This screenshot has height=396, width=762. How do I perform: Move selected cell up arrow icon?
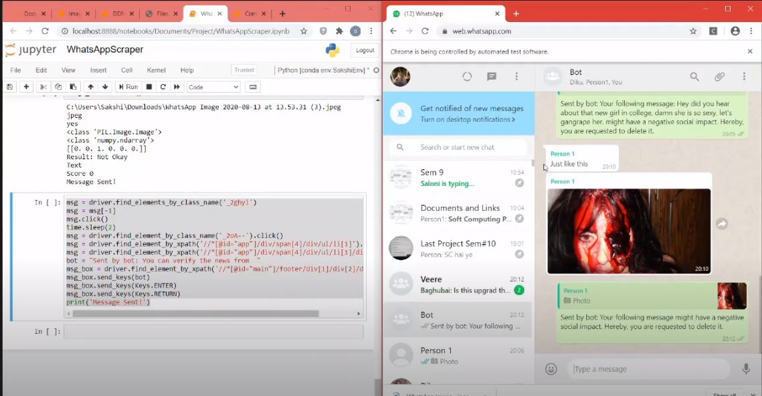[x=90, y=87]
